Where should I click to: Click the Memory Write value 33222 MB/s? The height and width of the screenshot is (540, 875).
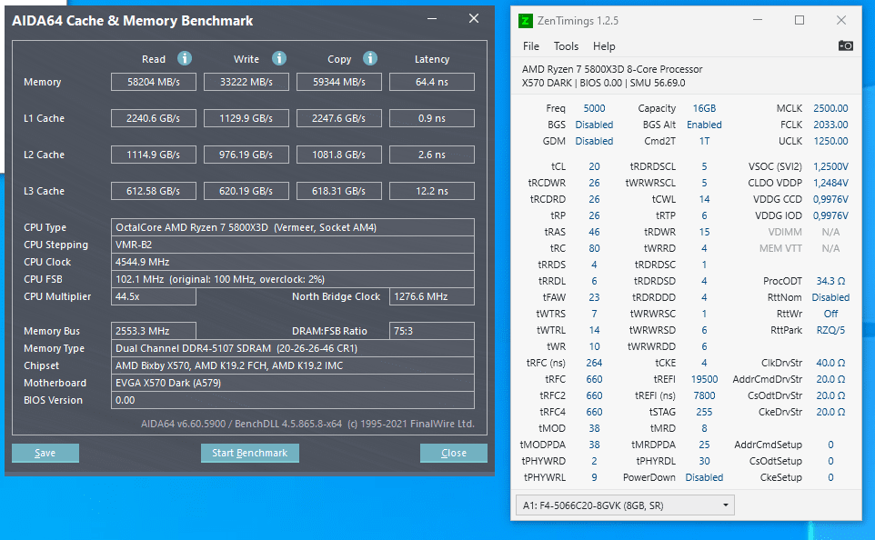(x=246, y=82)
